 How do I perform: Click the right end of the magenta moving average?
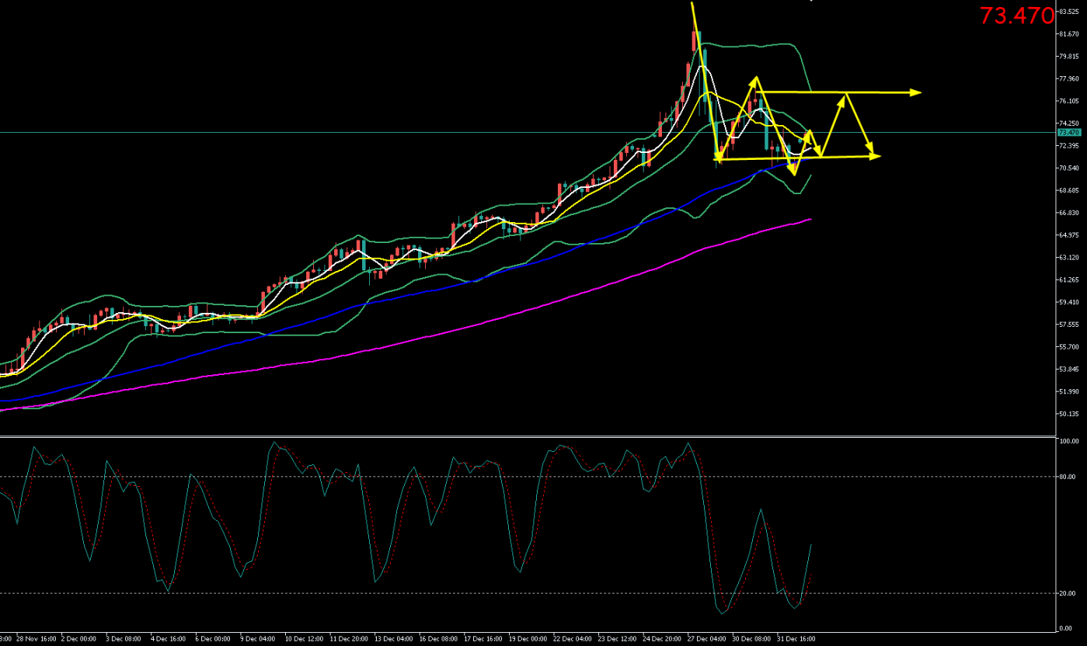pos(810,220)
